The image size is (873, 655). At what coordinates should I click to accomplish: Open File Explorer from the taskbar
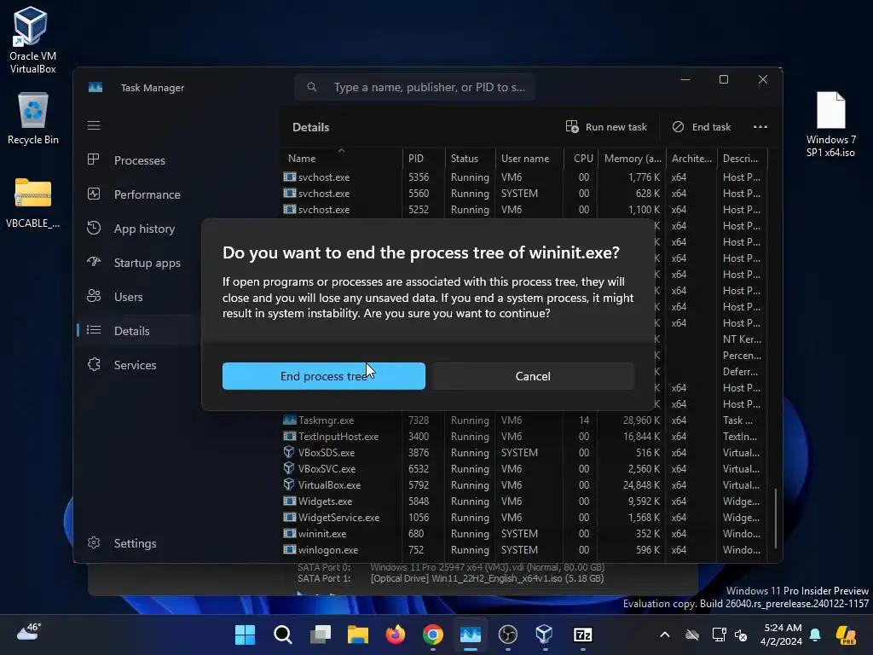(x=358, y=635)
